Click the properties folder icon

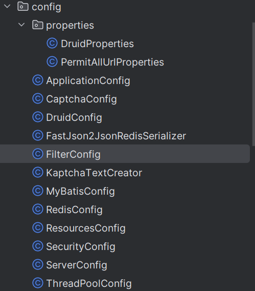38,25
